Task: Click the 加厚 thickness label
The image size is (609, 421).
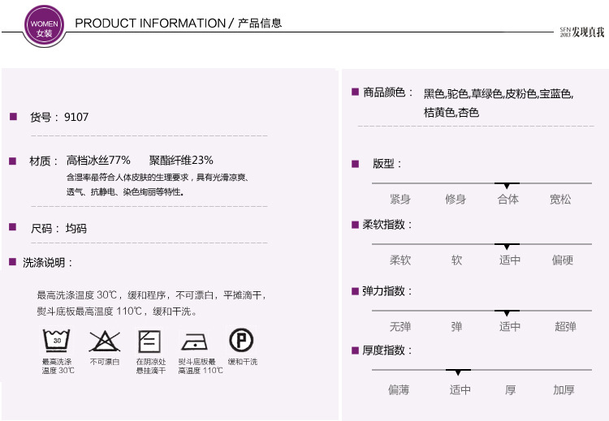Action: 564,390
